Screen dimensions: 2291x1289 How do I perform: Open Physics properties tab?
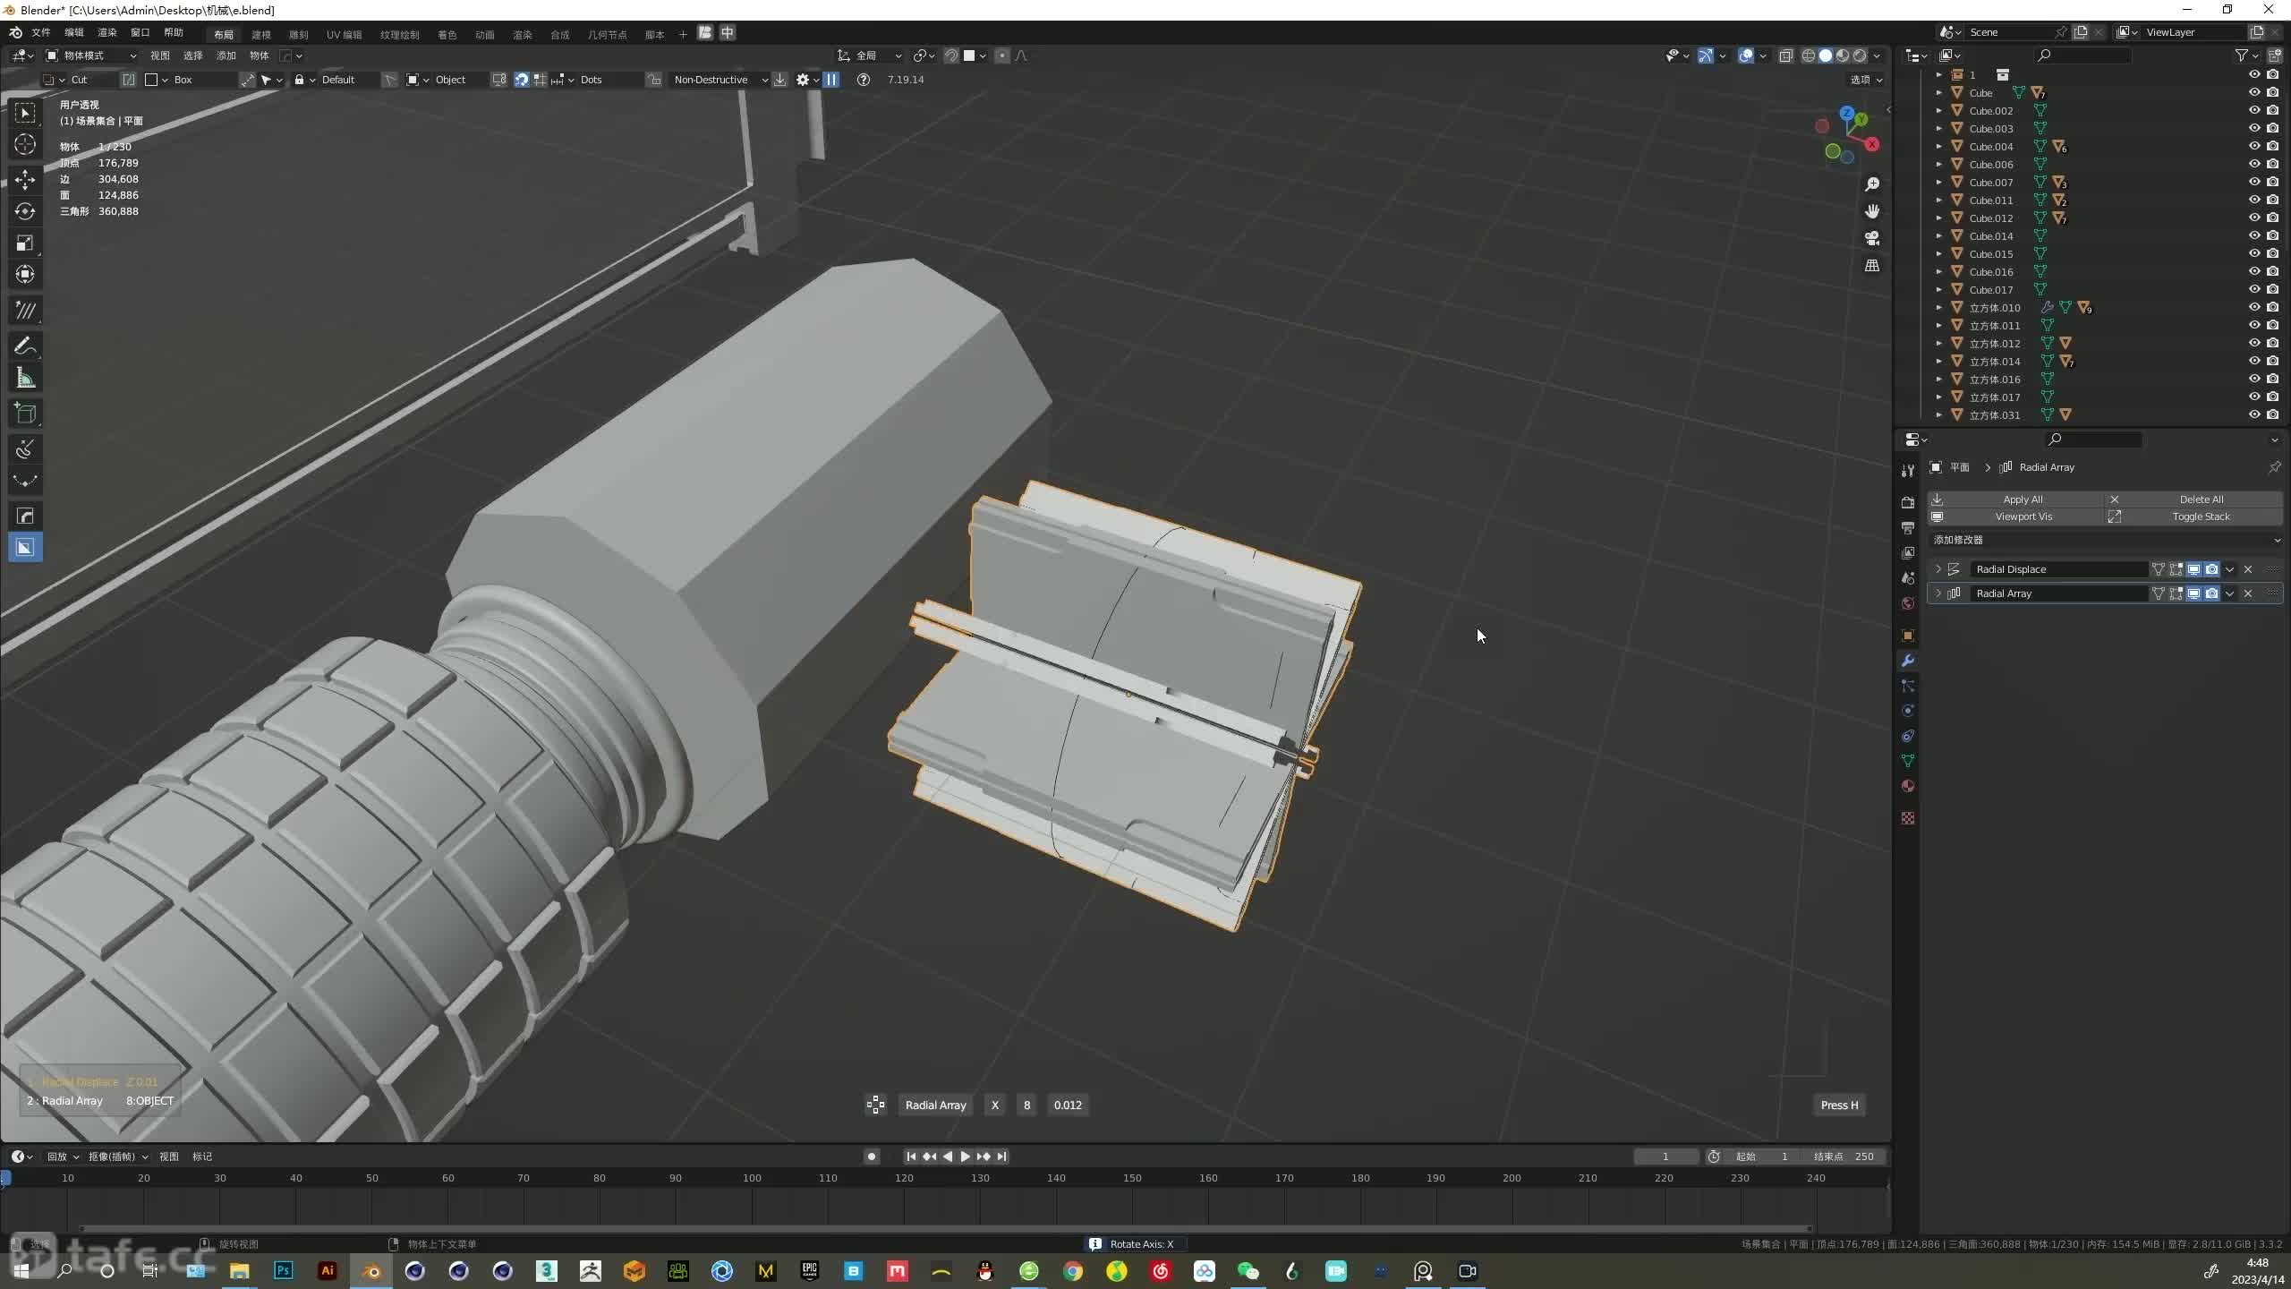coord(1908,711)
